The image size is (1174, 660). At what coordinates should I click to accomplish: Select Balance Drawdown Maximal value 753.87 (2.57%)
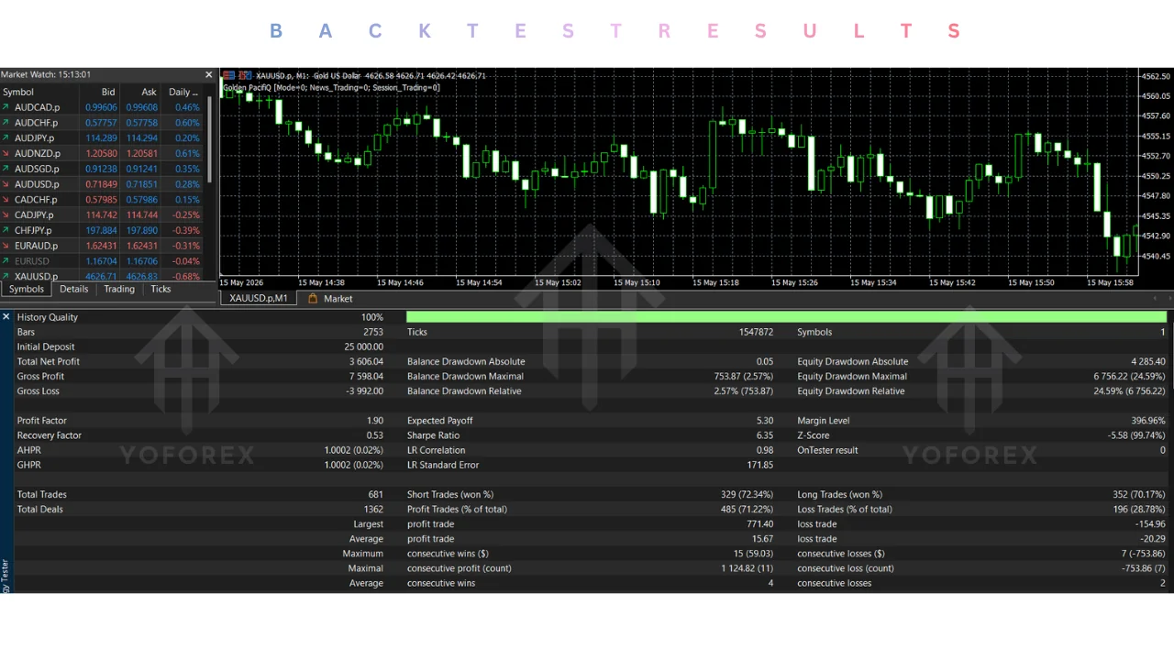744,376
